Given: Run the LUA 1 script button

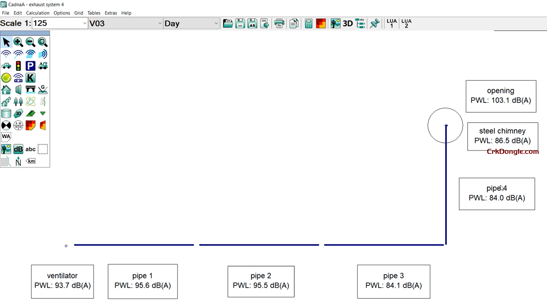Looking at the screenshot, I should click(391, 23).
